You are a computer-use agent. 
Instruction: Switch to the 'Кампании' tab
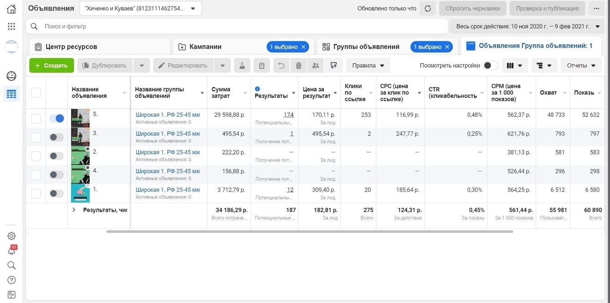pos(206,46)
